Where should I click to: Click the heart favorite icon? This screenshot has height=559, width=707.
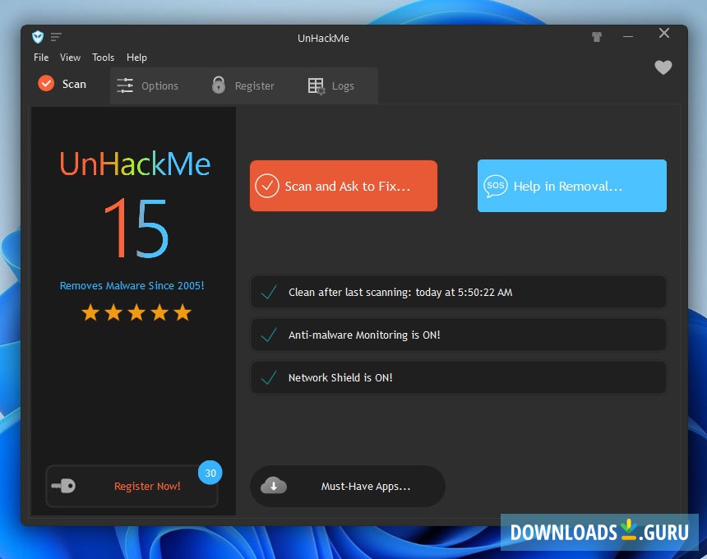[663, 67]
